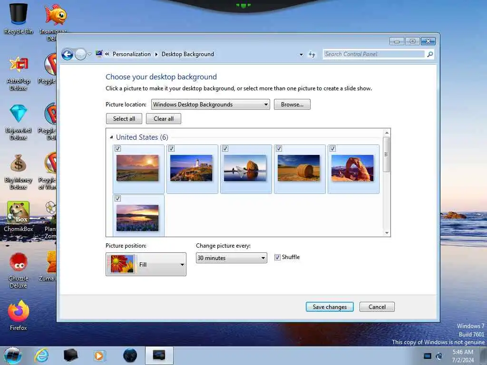Uncheck the lighthouse wallpaper checkbox
487x365 pixels.
tap(171, 149)
